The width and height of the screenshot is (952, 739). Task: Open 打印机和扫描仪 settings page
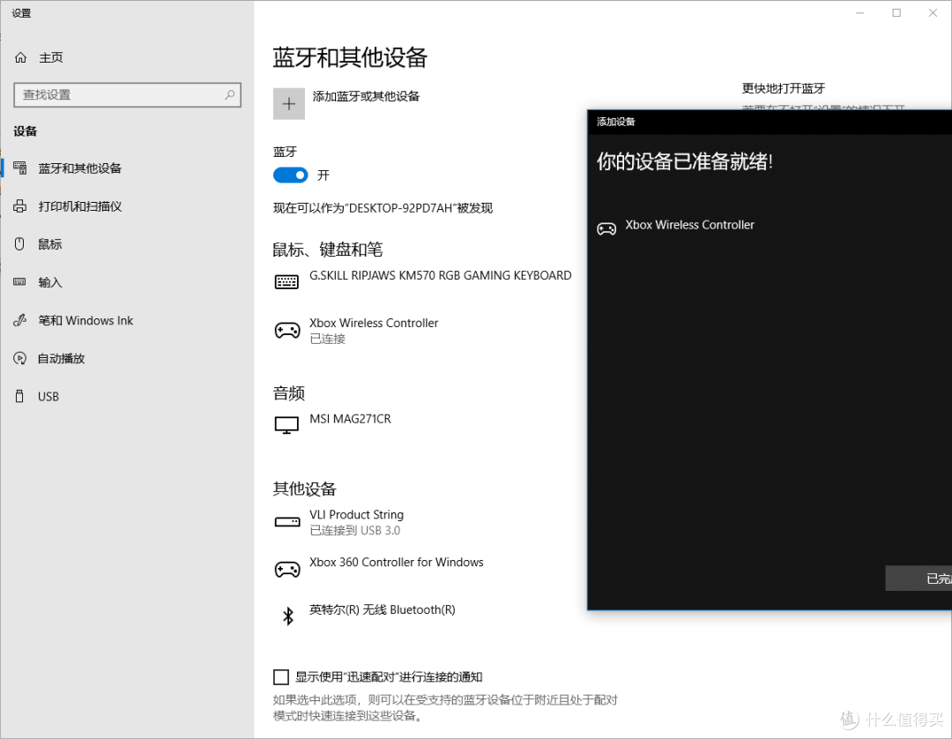pyautogui.click(x=128, y=206)
